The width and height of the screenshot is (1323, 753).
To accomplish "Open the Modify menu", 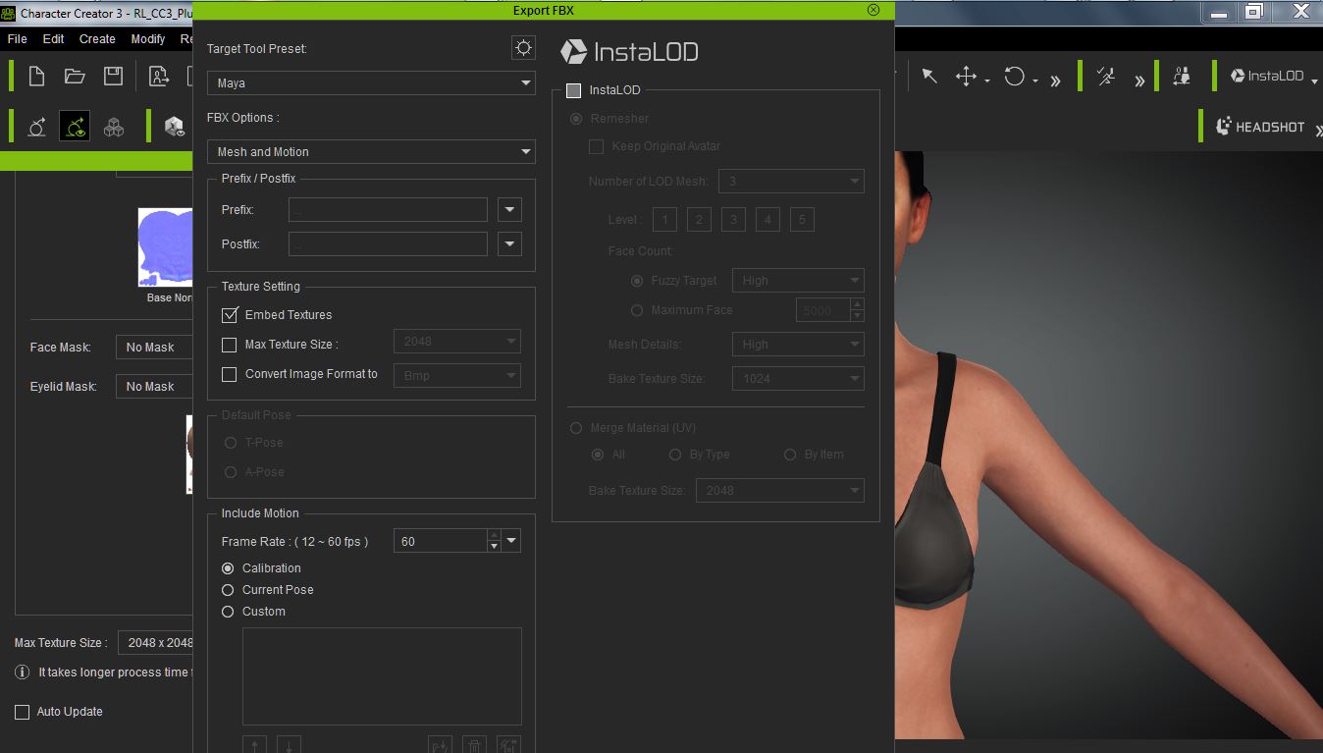I will click(x=148, y=39).
